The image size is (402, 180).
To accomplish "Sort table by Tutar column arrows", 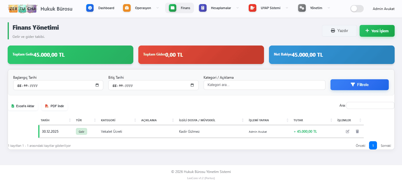I will [x=331, y=120].
